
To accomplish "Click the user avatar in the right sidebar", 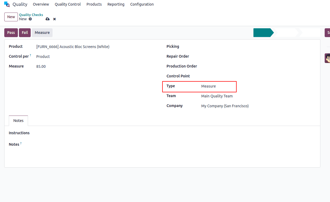I will [328, 58].
